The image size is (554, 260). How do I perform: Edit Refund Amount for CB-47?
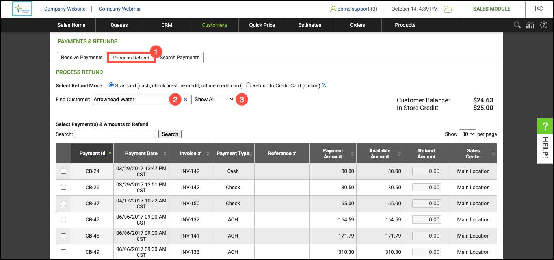426,220
